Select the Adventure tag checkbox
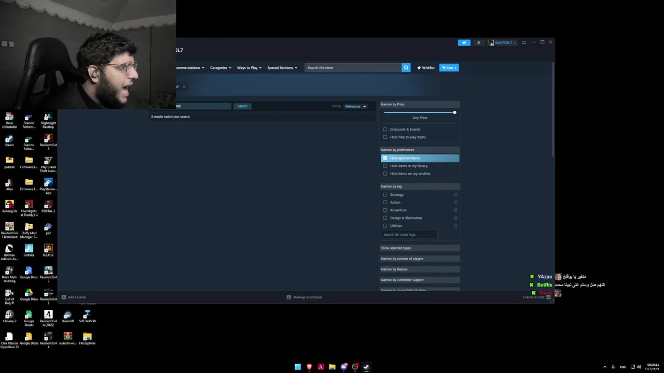The image size is (664, 373). pyautogui.click(x=385, y=210)
